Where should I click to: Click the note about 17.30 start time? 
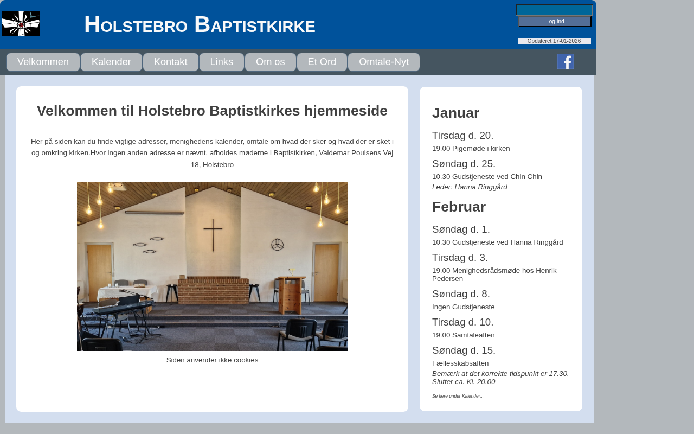point(500,378)
